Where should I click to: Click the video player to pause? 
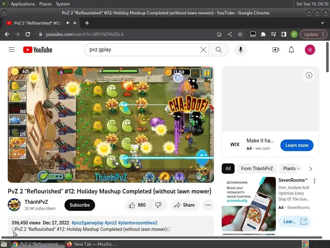coord(111,125)
